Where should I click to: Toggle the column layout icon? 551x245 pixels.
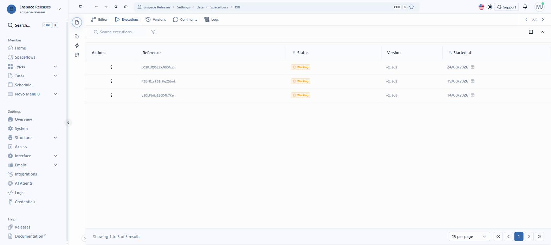pos(531,32)
